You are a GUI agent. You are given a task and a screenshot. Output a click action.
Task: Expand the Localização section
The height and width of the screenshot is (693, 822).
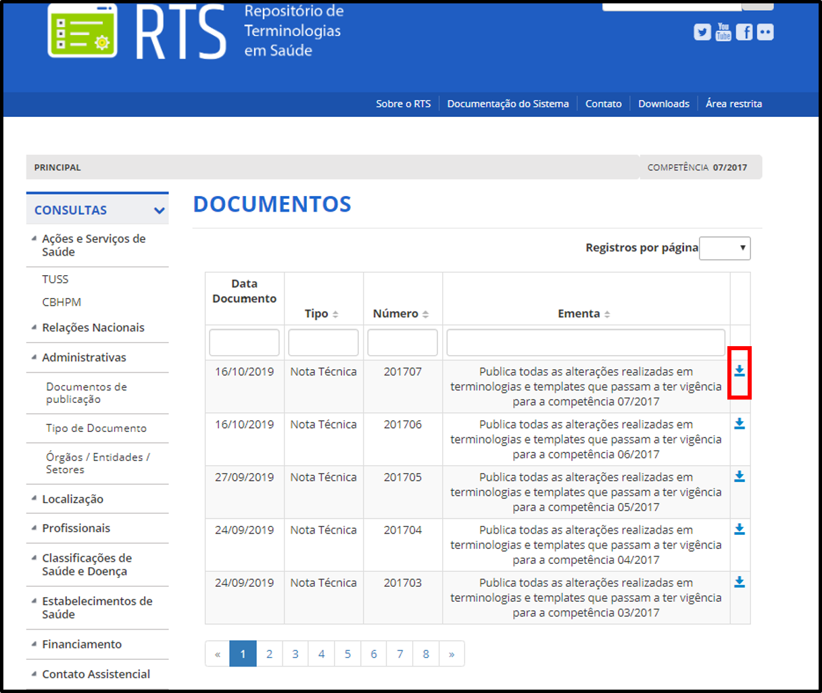pos(74,499)
